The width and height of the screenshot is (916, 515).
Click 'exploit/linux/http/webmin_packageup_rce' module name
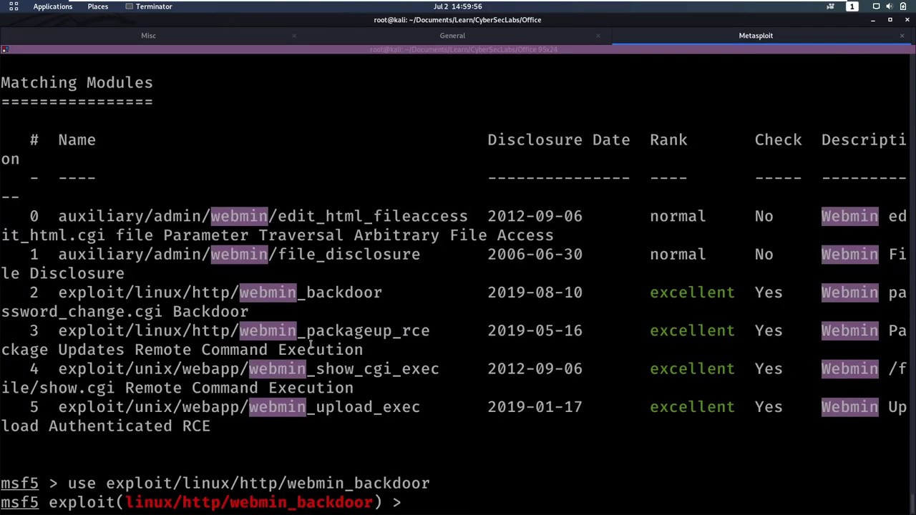(x=244, y=330)
